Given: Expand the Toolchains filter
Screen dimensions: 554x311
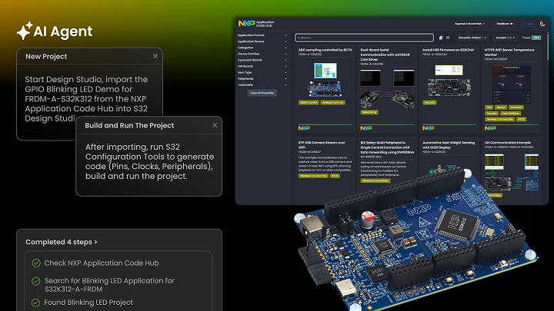Looking at the screenshot, I should coord(262,85).
